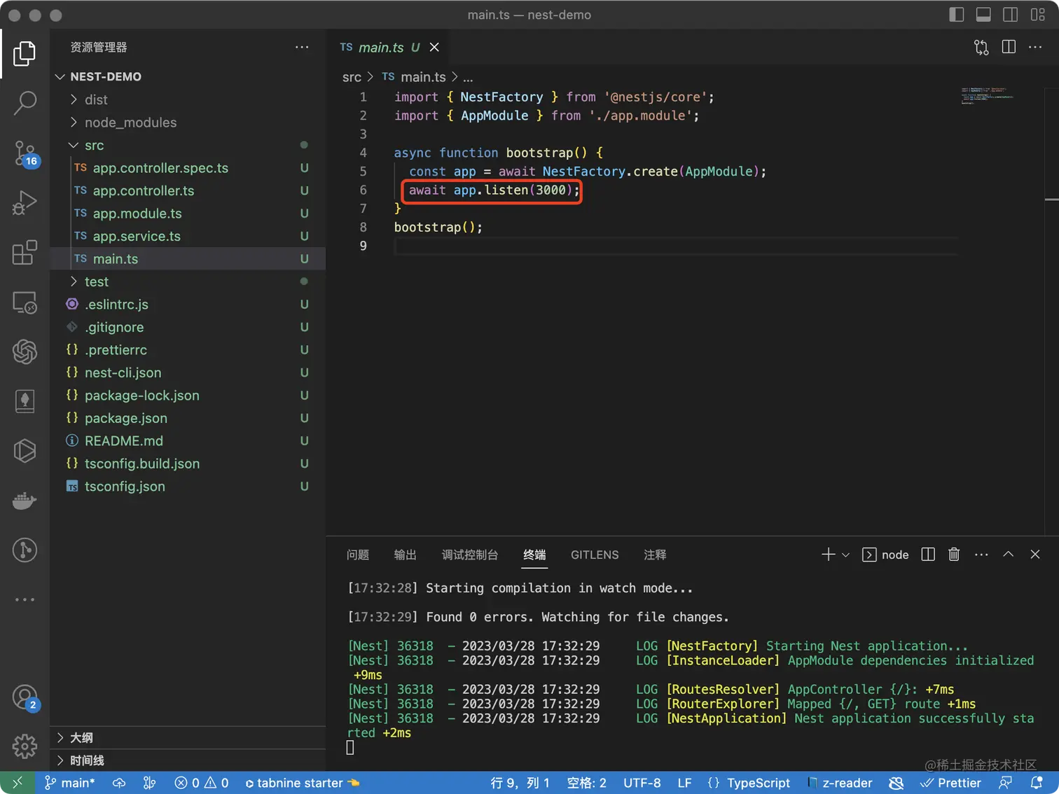Toggle secondary sidebar visibility in title bar

point(1010,15)
